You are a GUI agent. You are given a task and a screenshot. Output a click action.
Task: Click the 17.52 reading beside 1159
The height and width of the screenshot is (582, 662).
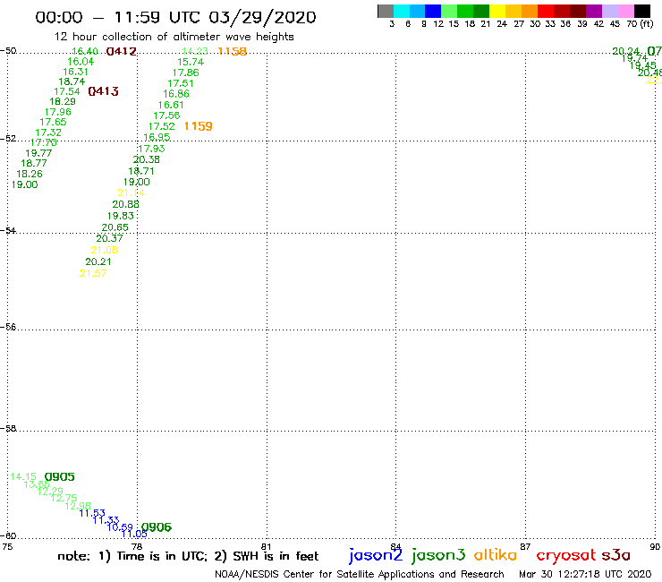(x=161, y=126)
